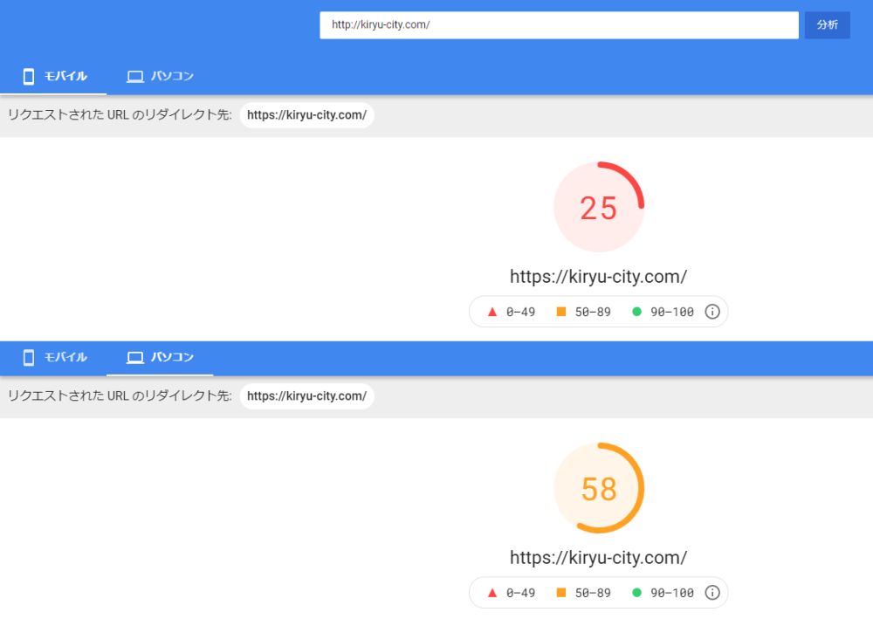Select the パソコン tab in upper tab bar
Image resolution: width=873 pixels, height=619 pixels.
[160, 77]
